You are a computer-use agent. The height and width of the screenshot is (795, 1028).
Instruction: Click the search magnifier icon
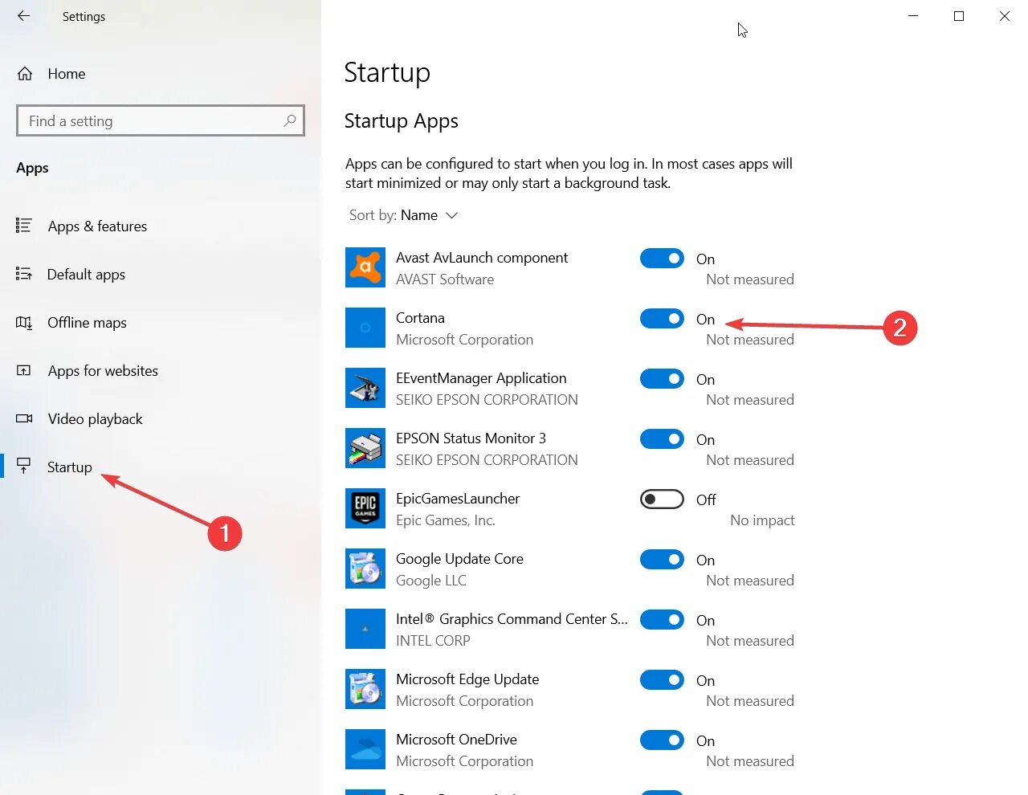click(x=290, y=120)
